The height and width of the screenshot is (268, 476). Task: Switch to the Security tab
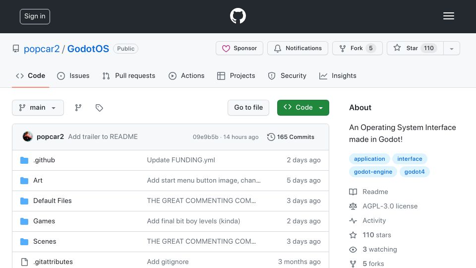[287, 75]
